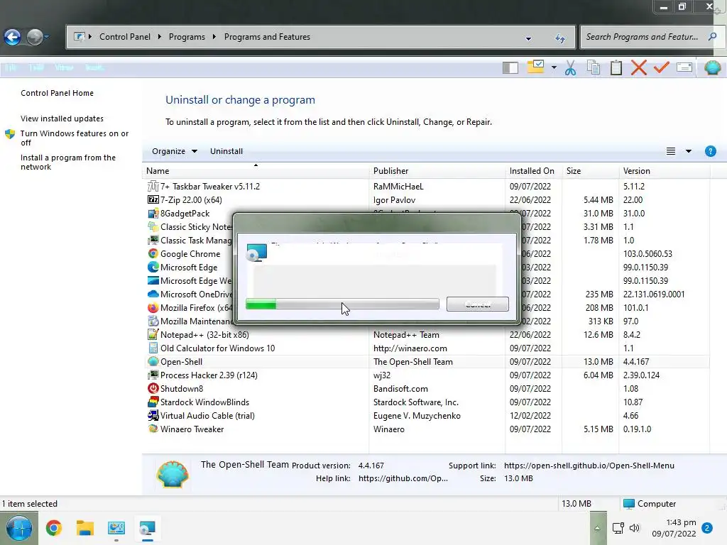Open Install a program from the network

click(x=67, y=163)
